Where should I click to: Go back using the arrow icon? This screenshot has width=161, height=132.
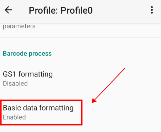[9, 10]
